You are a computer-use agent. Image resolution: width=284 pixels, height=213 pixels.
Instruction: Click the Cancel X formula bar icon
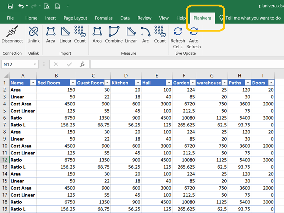click(x=56, y=64)
